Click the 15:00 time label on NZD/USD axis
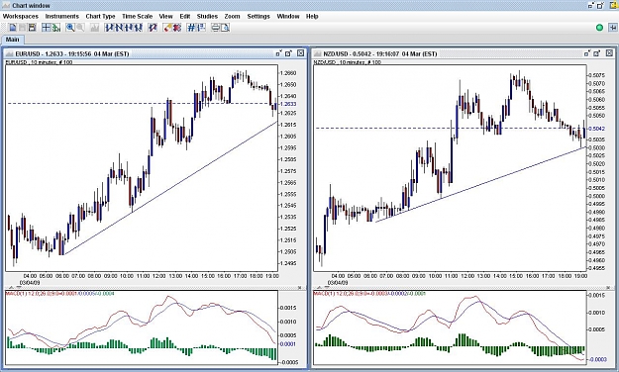Image resolution: width=619 pixels, height=372 pixels. click(516, 276)
